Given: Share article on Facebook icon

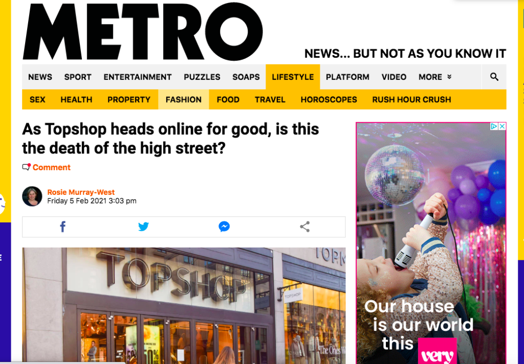Looking at the screenshot, I should click(x=62, y=227).
